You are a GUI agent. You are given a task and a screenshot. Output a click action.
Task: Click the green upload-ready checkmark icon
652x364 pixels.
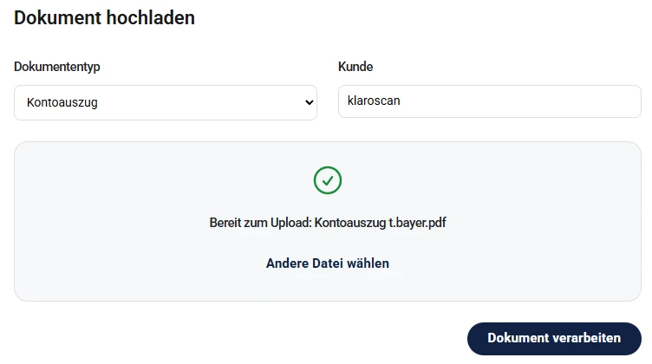tap(327, 180)
